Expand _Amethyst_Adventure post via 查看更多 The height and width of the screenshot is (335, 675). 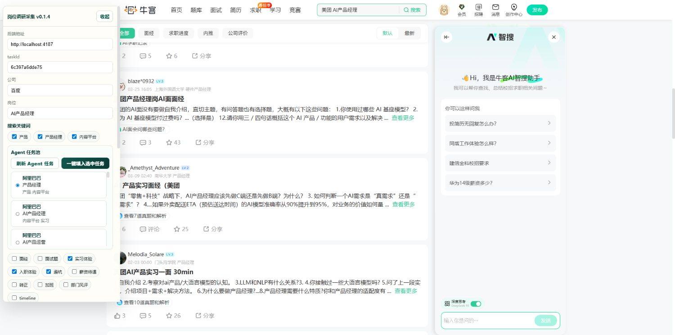point(404,204)
